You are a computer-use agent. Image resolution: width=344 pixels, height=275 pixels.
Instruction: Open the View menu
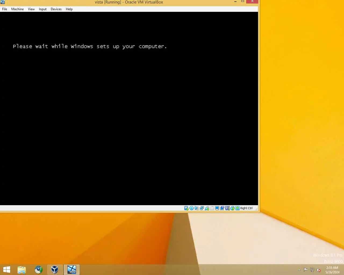point(31,9)
